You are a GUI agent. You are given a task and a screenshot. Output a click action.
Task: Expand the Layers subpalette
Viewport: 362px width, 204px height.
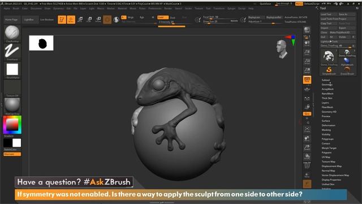(325, 103)
